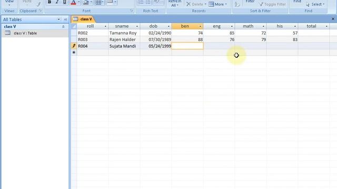
Task: Open the fill color dropdown arrow
Action: (x=91, y=2)
